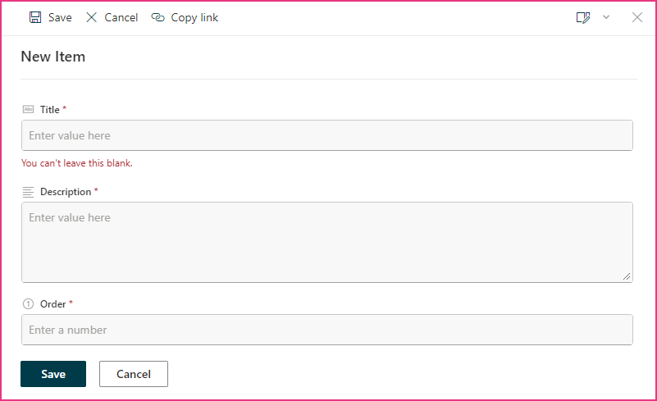Focus the Description text area
Screen dimensions: 657x401
(327, 242)
